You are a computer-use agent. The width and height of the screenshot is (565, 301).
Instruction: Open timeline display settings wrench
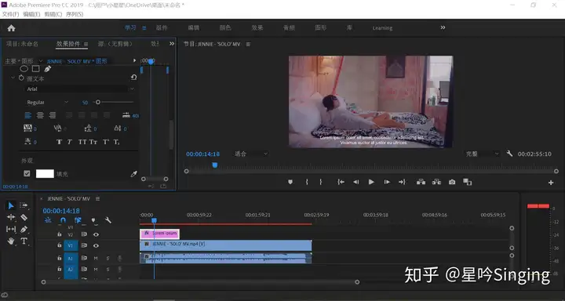coord(108,220)
